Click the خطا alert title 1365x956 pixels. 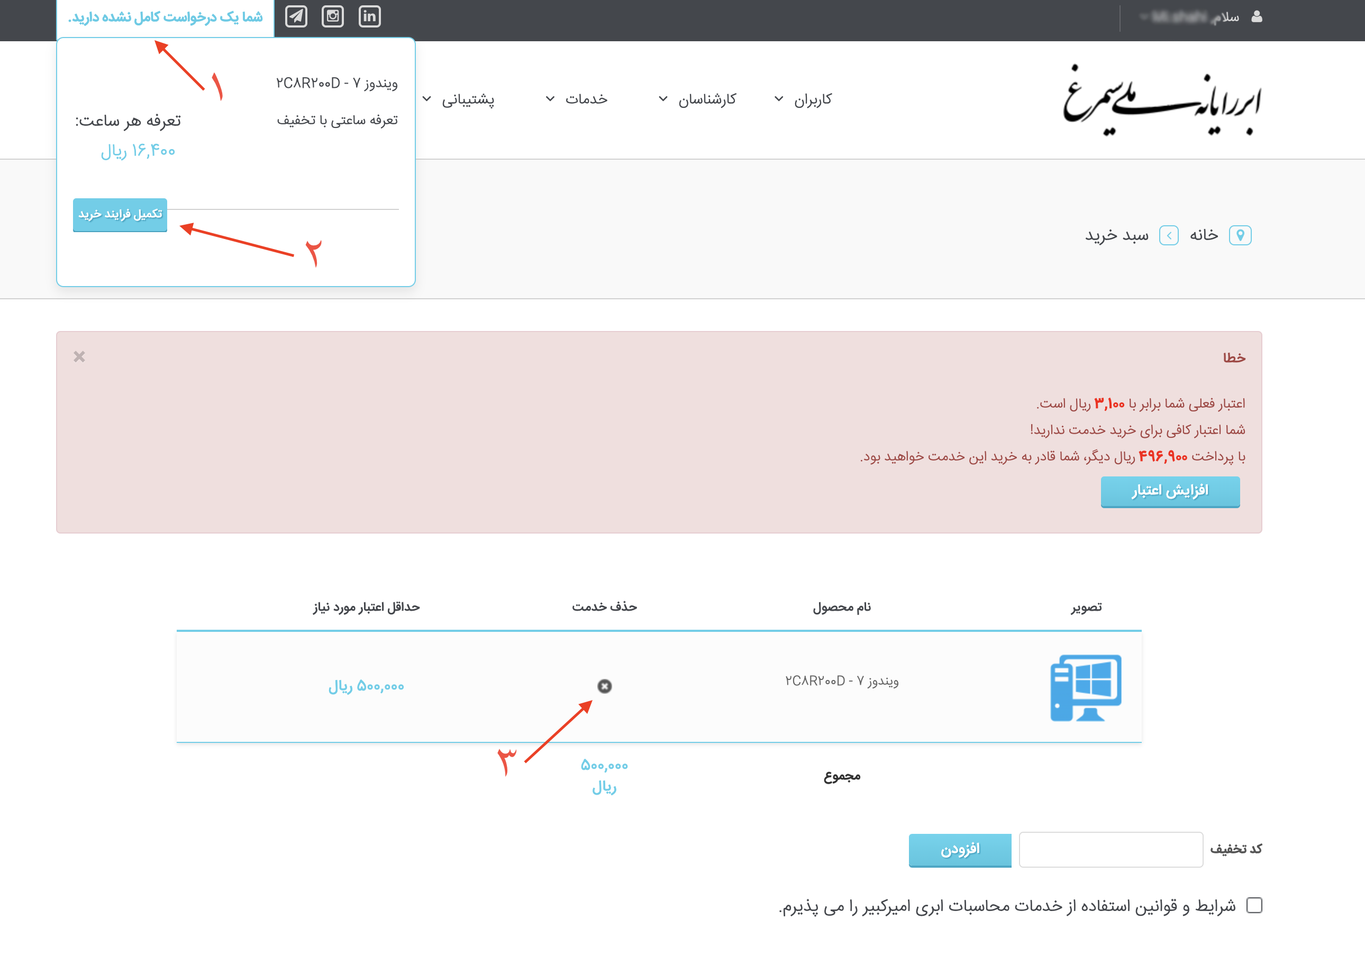point(1234,357)
